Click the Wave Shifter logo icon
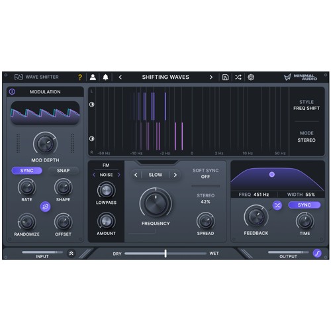The image size is (331, 331). (x=19, y=77)
